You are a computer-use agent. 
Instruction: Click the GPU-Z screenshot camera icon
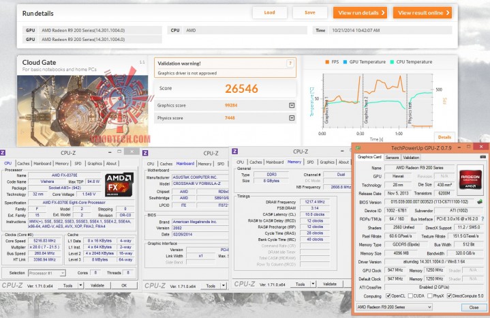coord(483,157)
